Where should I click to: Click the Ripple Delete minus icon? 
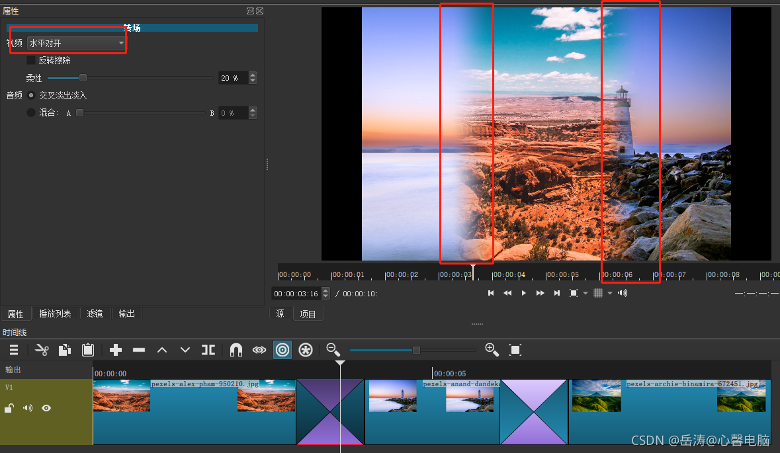click(x=139, y=350)
